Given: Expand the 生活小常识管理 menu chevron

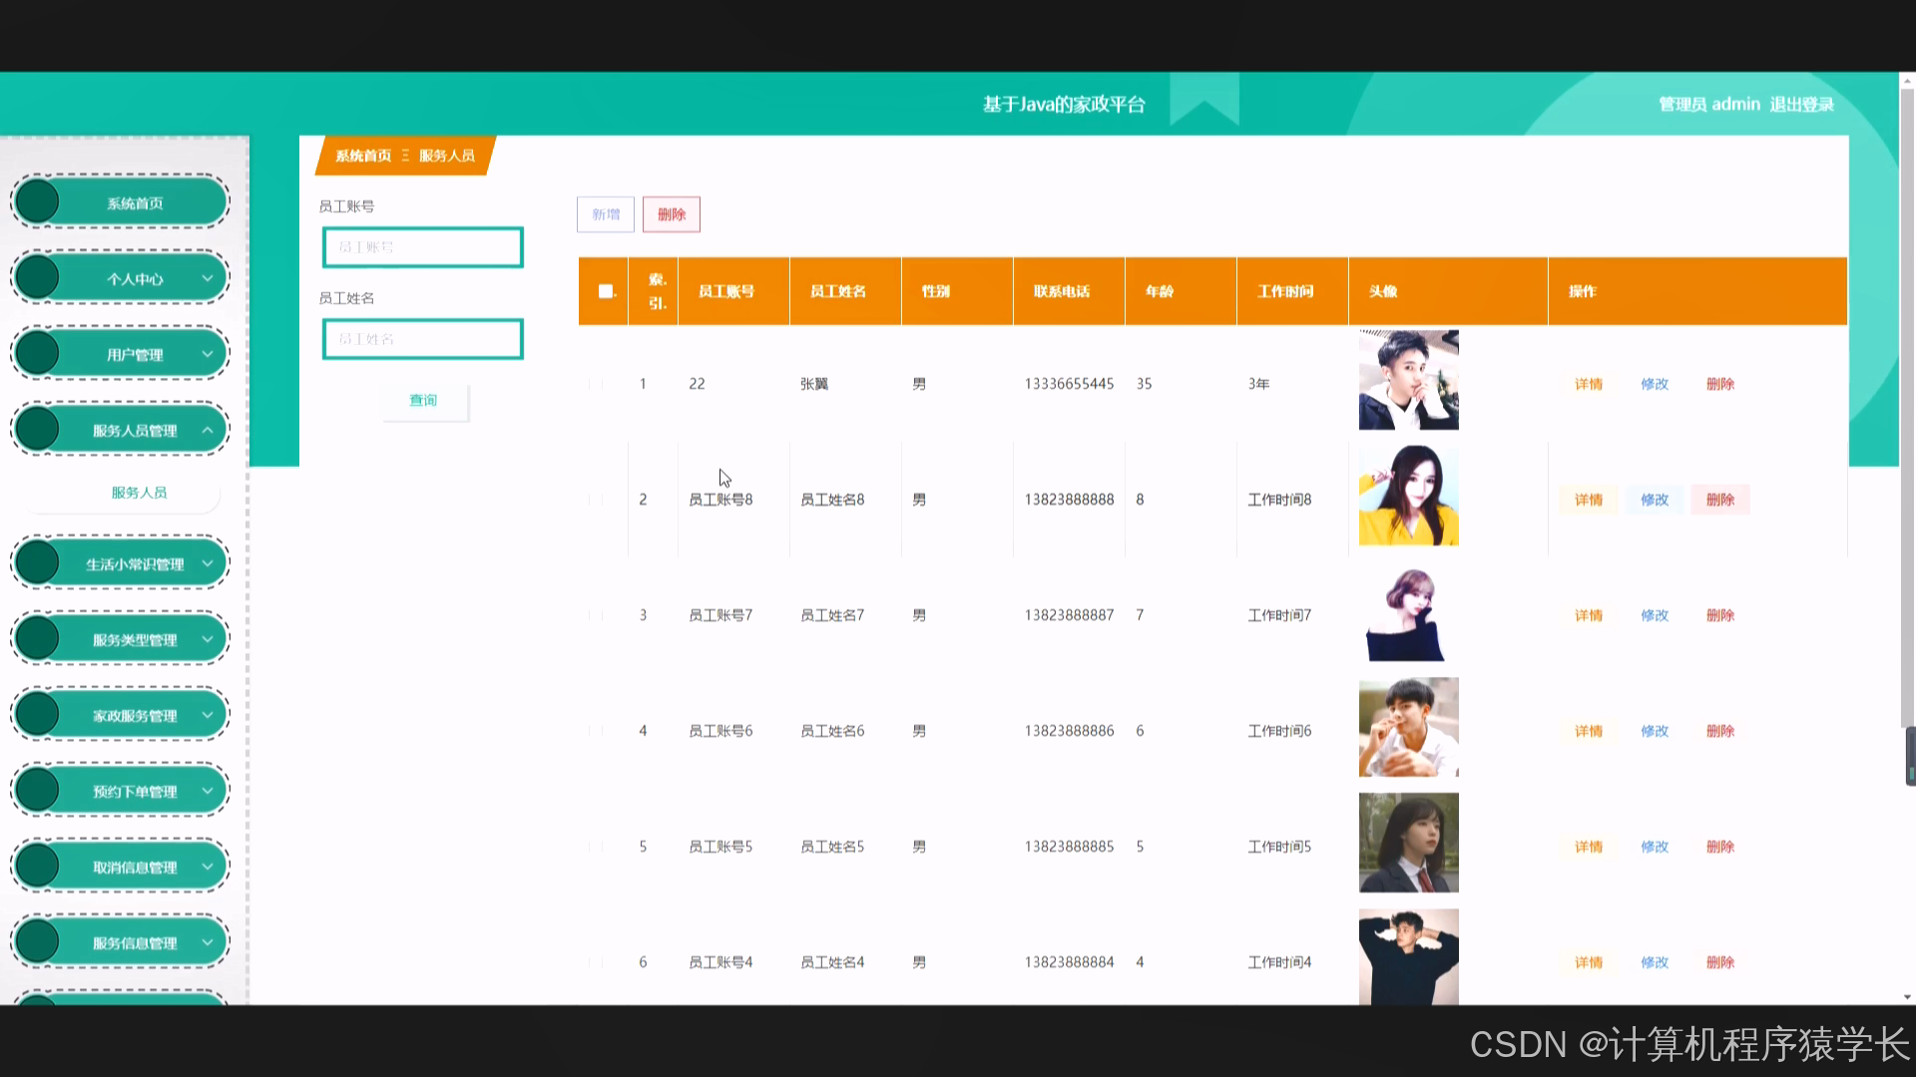Looking at the screenshot, I should coord(208,563).
